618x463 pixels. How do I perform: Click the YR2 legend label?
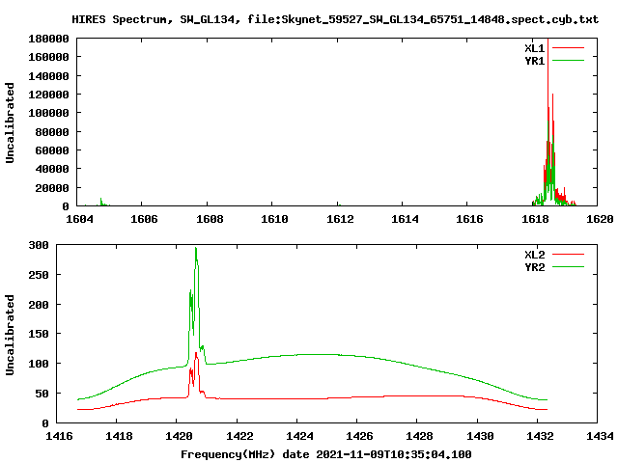[534, 267]
